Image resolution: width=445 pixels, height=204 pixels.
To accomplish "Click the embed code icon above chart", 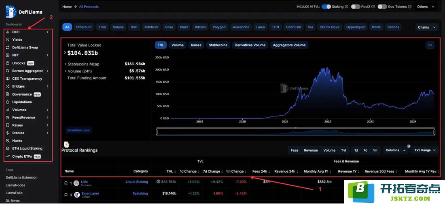I will click(x=430, y=45).
